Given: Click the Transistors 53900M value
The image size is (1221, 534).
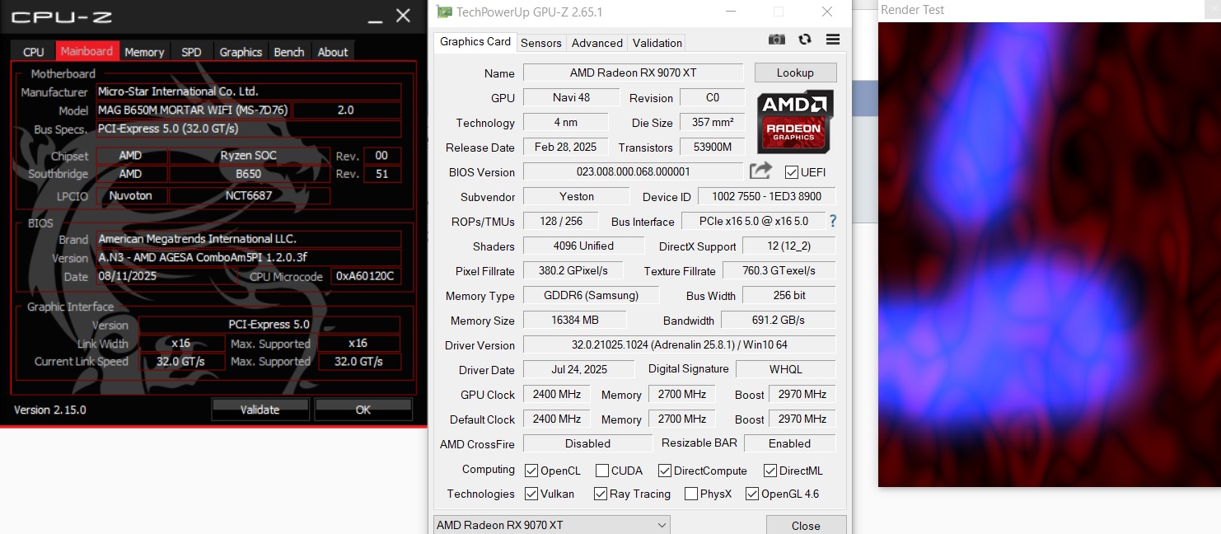Looking at the screenshot, I should click(713, 147).
